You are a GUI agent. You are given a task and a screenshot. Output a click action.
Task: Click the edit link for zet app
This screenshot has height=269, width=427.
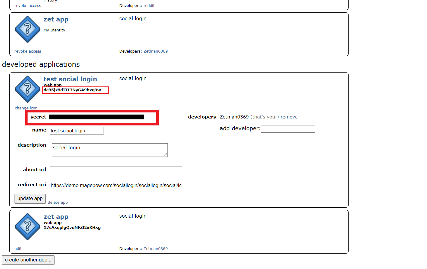(x=18, y=248)
